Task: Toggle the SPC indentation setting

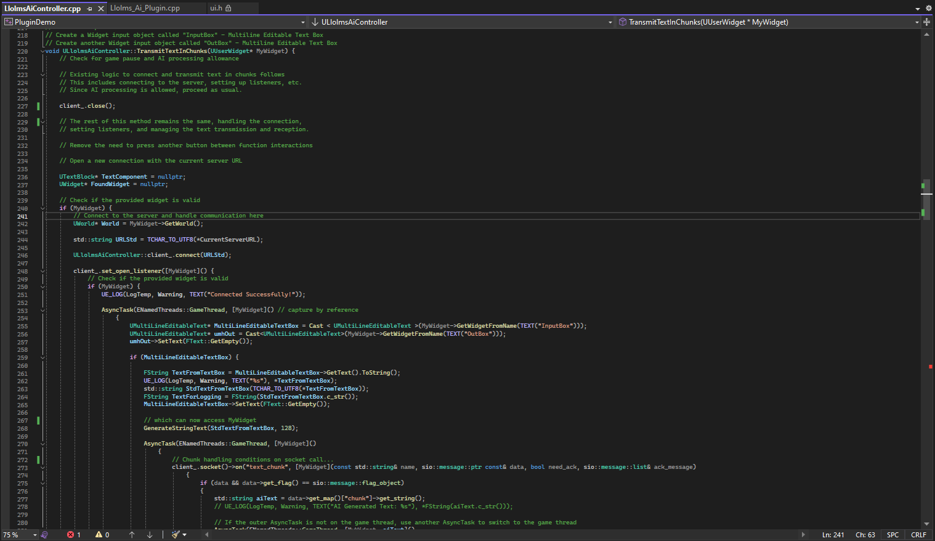Action: 892,535
